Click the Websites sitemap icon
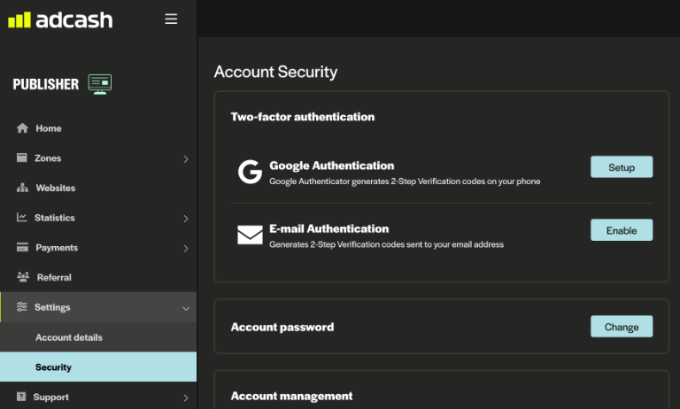Image resolution: width=680 pixels, height=409 pixels. point(22,188)
